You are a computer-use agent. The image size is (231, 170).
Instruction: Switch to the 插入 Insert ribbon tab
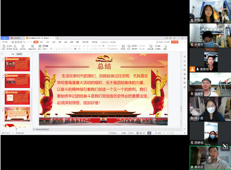pos(42,42)
